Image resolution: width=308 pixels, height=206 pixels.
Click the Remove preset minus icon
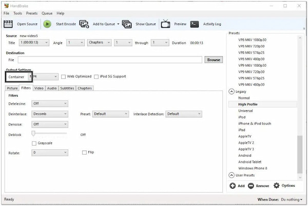pos(251,186)
